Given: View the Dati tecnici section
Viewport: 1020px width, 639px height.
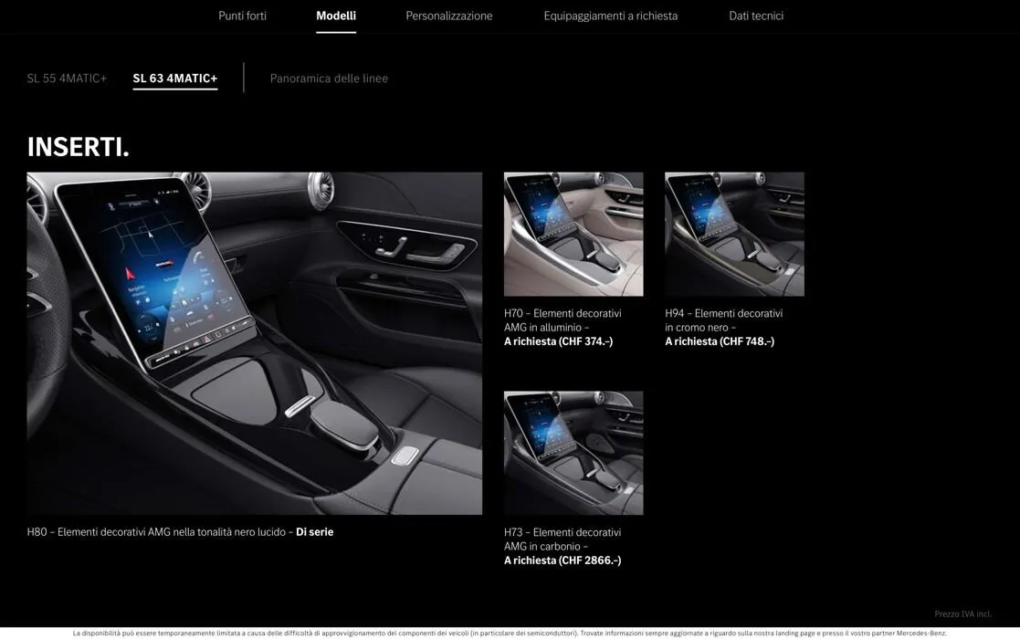Looking at the screenshot, I should (755, 16).
